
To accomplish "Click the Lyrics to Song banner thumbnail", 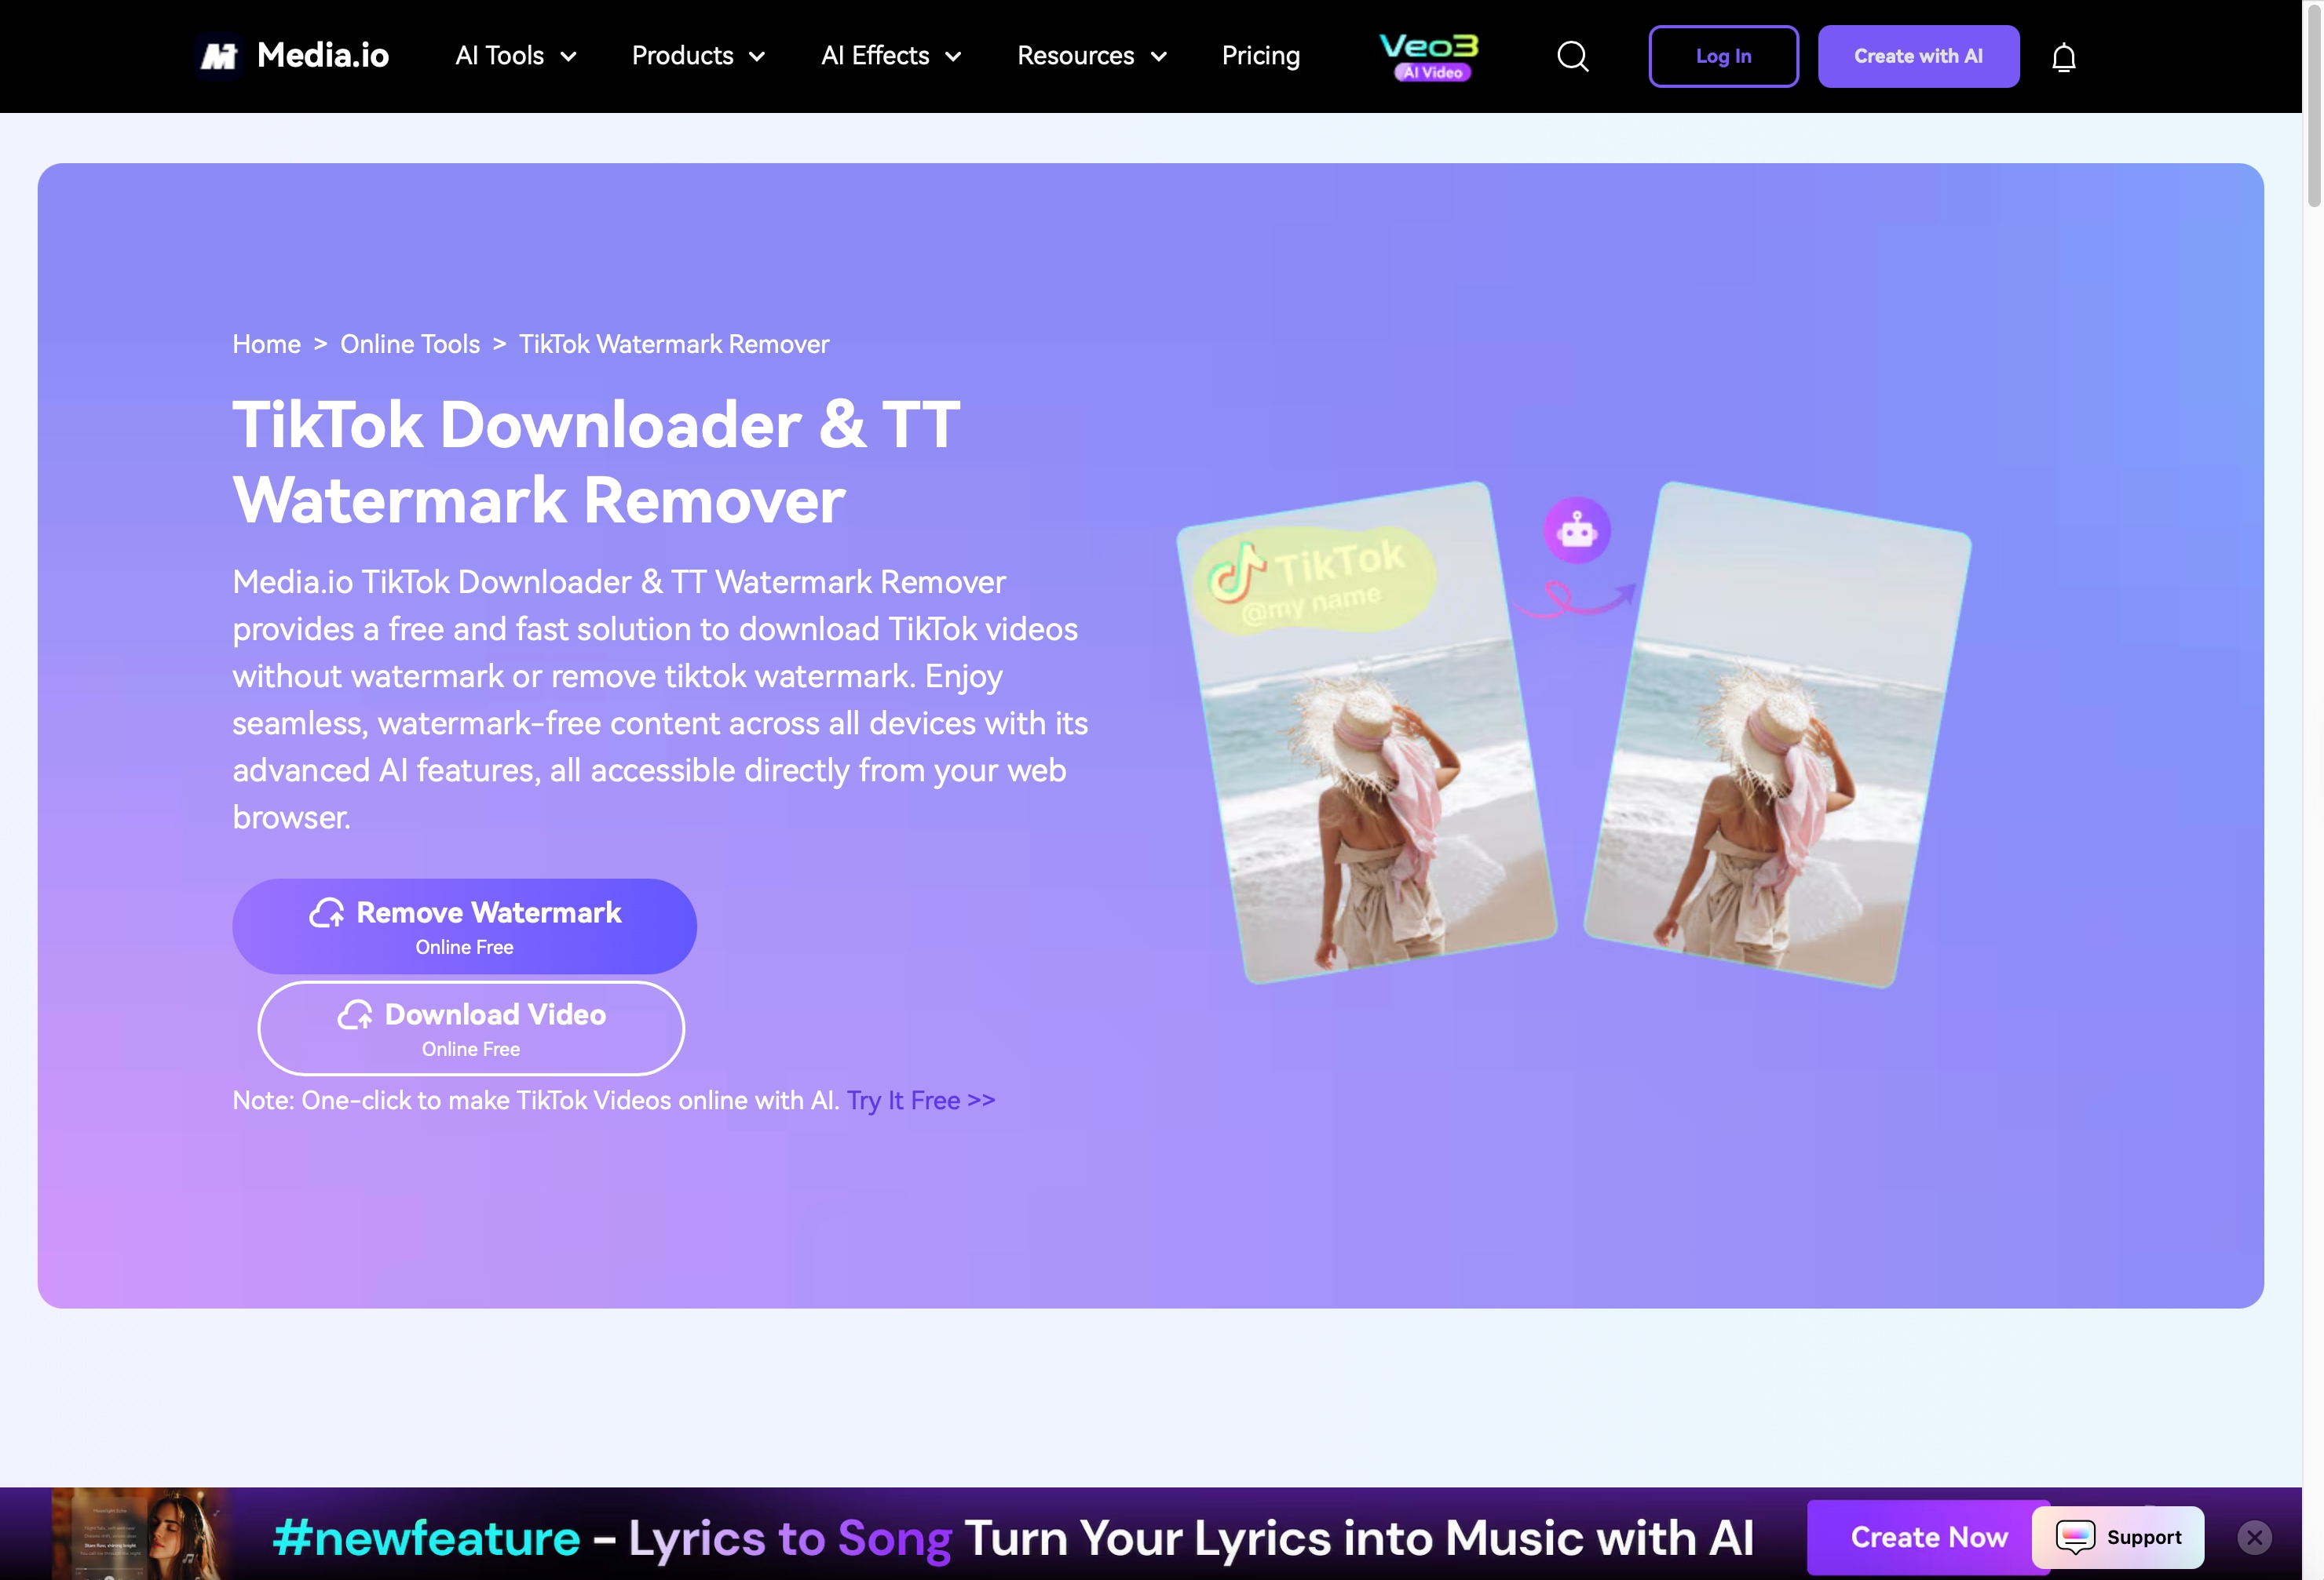I will tap(141, 1534).
